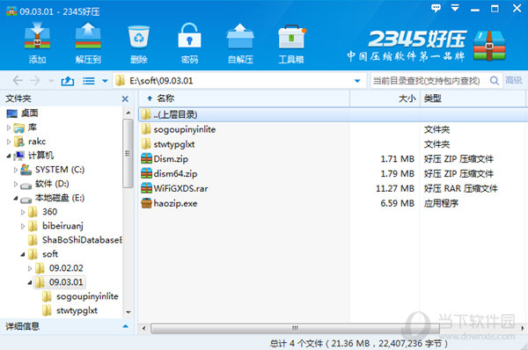Click the Dism.zip archive icon
Viewport: 528px width, 350px height.
tap(146, 158)
